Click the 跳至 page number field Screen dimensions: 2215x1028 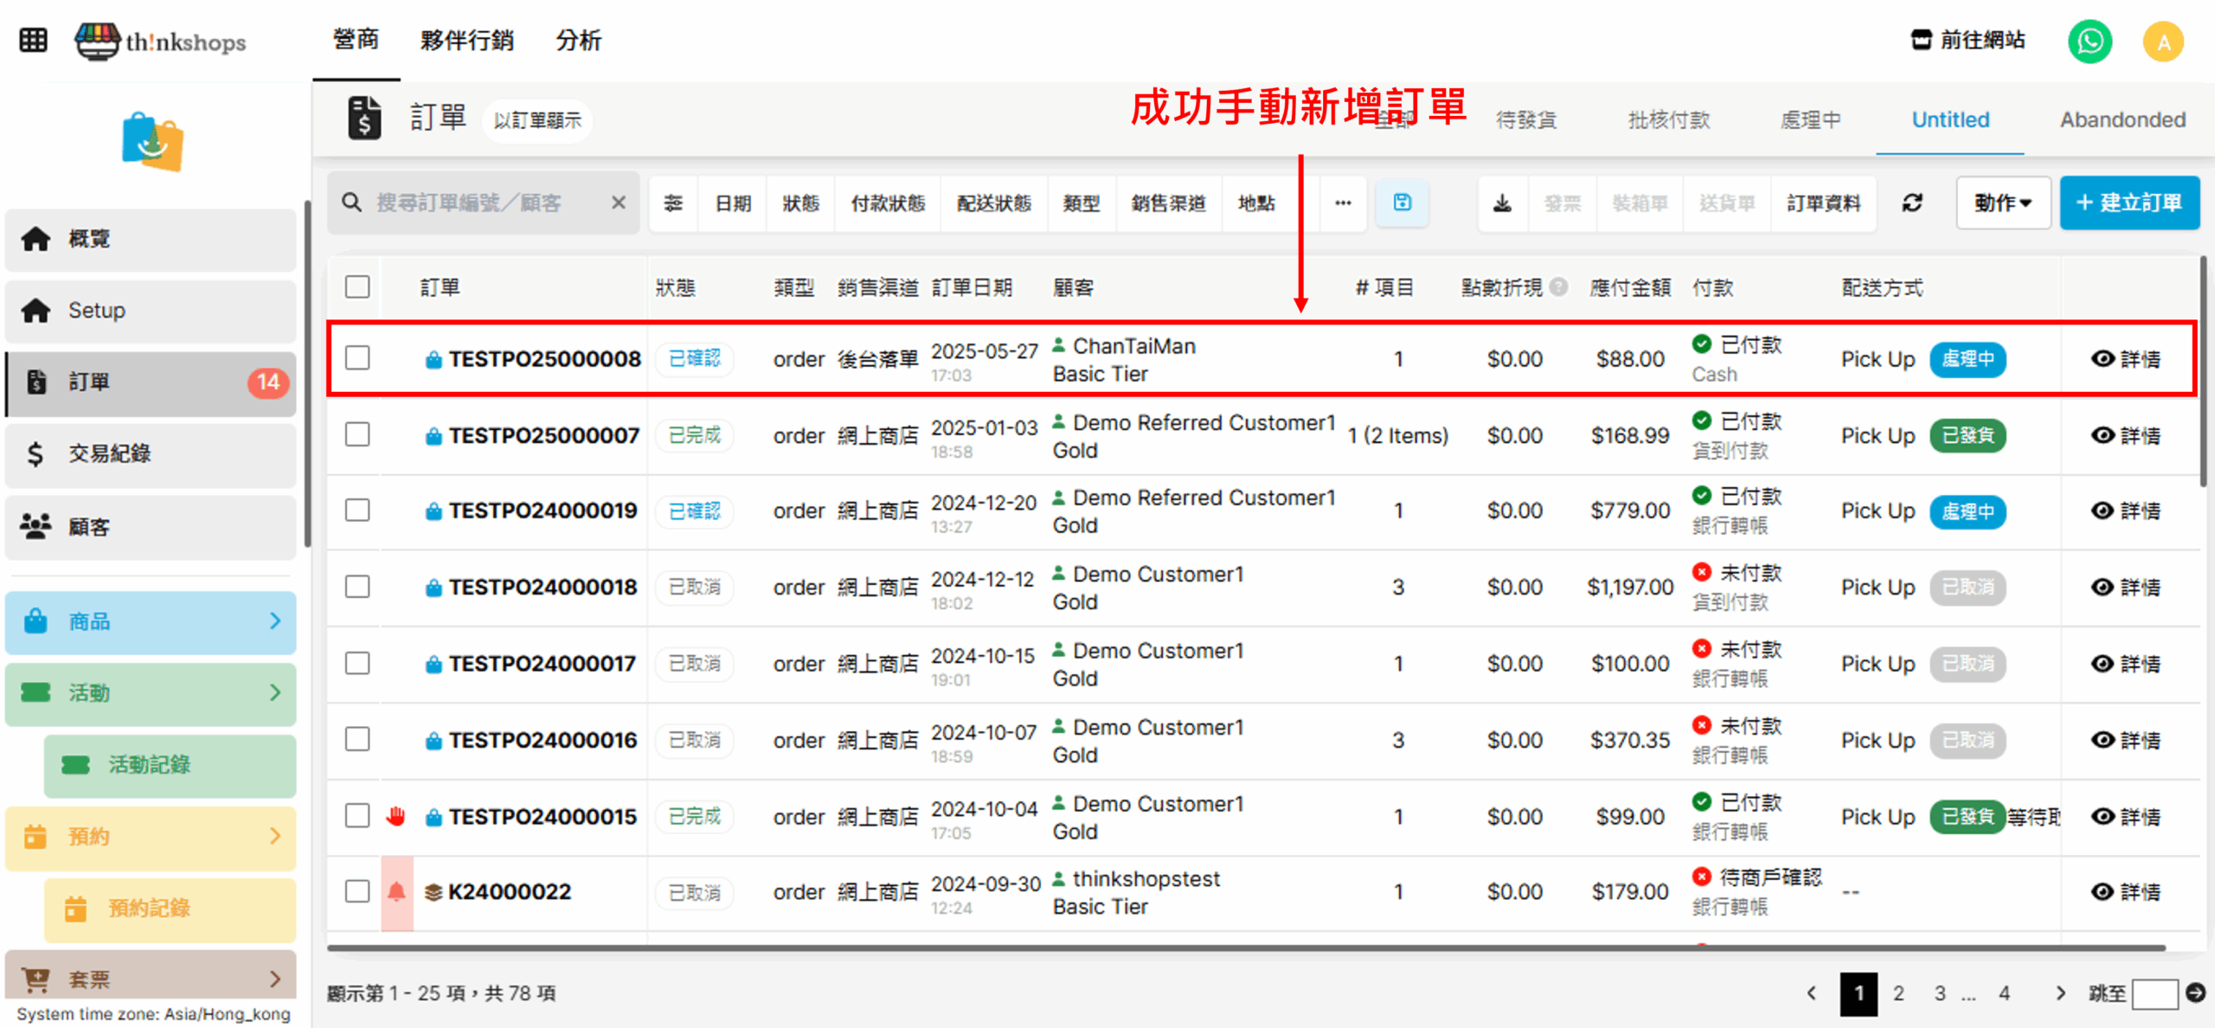2154,993
